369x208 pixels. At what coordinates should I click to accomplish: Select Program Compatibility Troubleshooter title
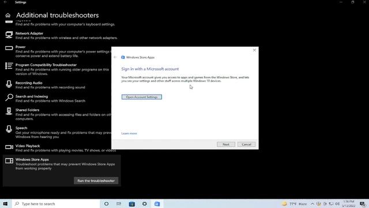click(x=46, y=65)
